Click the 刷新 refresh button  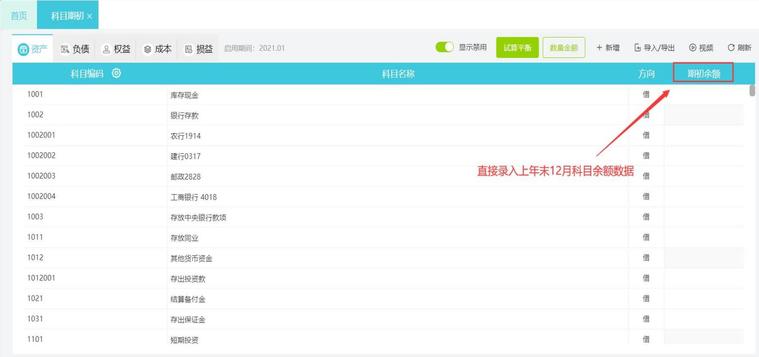click(x=739, y=48)
